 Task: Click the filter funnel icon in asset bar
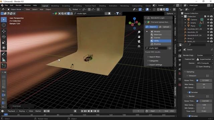[x=117, y=13]
